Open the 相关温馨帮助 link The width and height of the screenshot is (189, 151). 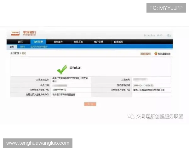[x=164, y=54]
